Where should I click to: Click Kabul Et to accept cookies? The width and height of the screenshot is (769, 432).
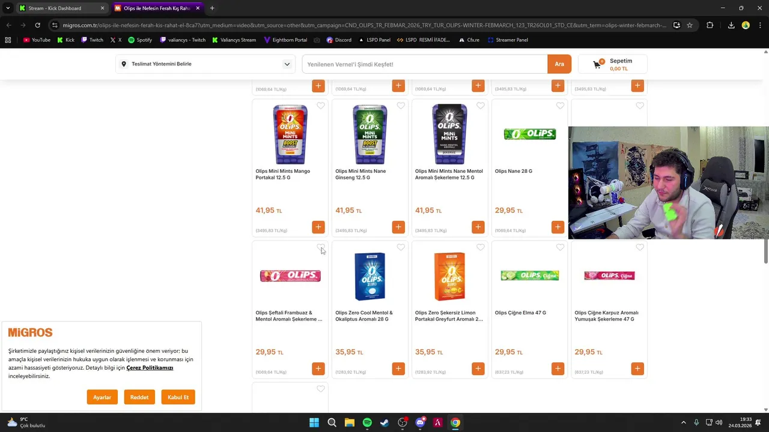pyautogui.click(x=178, y=397)
